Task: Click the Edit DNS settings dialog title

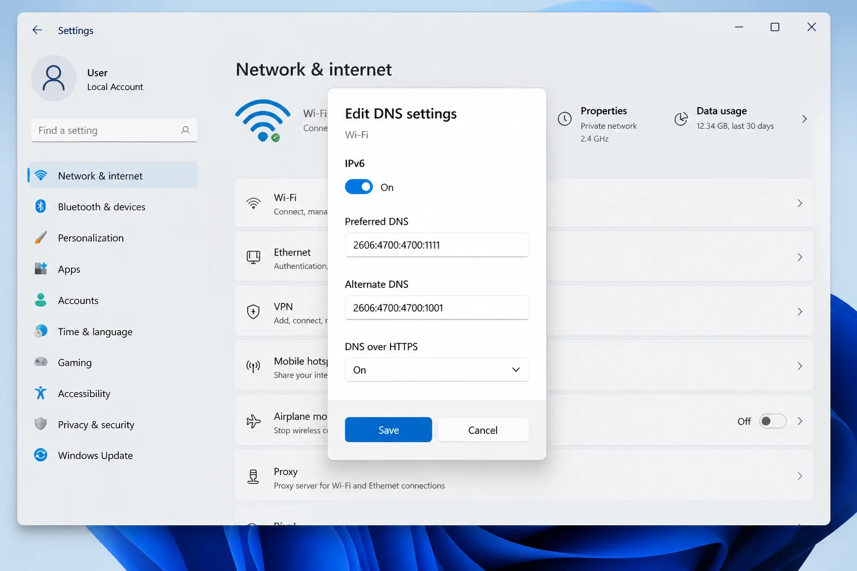Action: [x=401, y=114]
